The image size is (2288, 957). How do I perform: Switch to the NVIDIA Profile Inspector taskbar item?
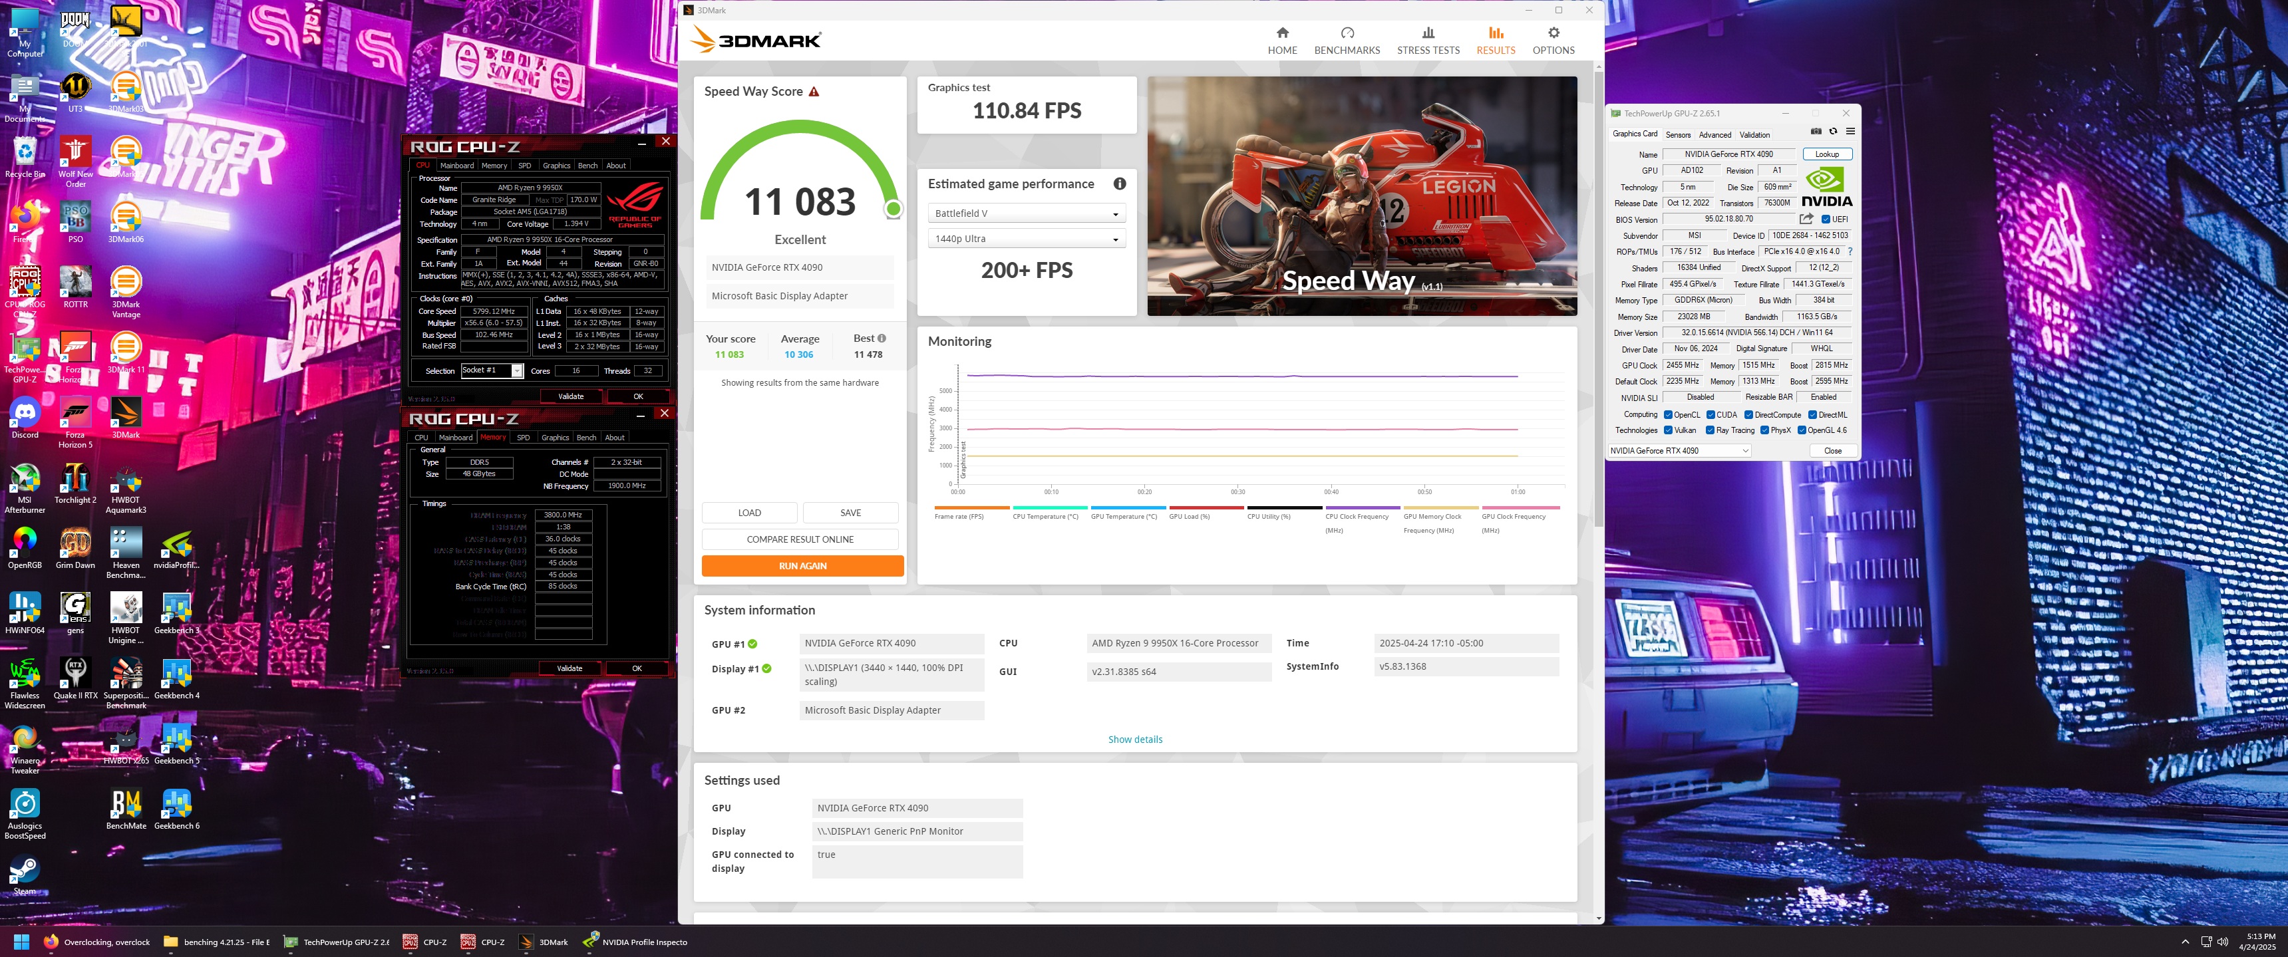636,942
